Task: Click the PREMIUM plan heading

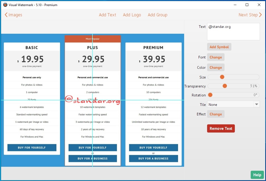Action: (x=153, y=47)
